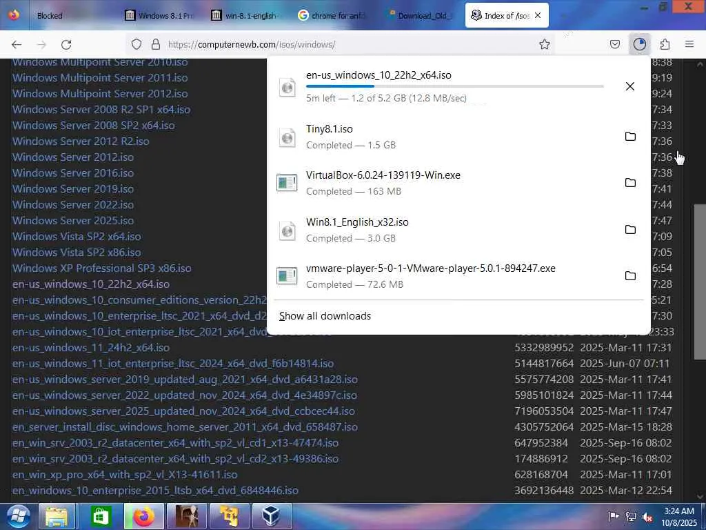
Task: Download en_win_srv_2003_r2 cd2 iso
Action: point(176,459)
